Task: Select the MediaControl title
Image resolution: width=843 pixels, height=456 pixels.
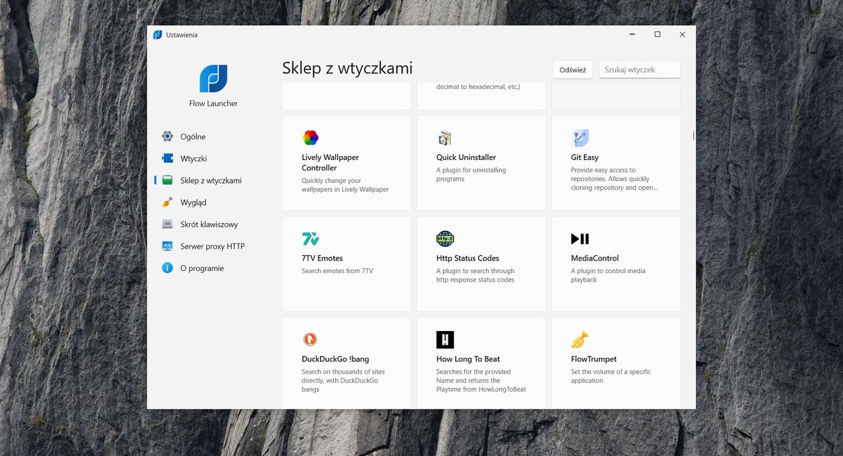Action: pos(595,258)
